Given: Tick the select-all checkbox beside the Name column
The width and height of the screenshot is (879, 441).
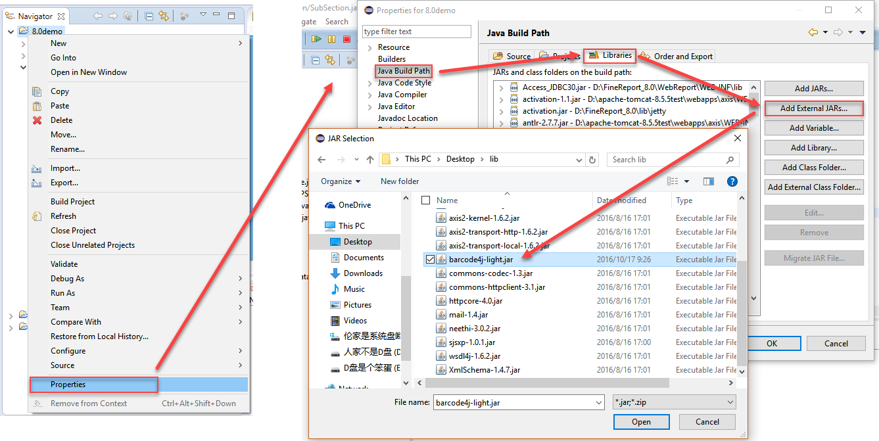Looking at the screenshot, I should (x=426, y=200).
